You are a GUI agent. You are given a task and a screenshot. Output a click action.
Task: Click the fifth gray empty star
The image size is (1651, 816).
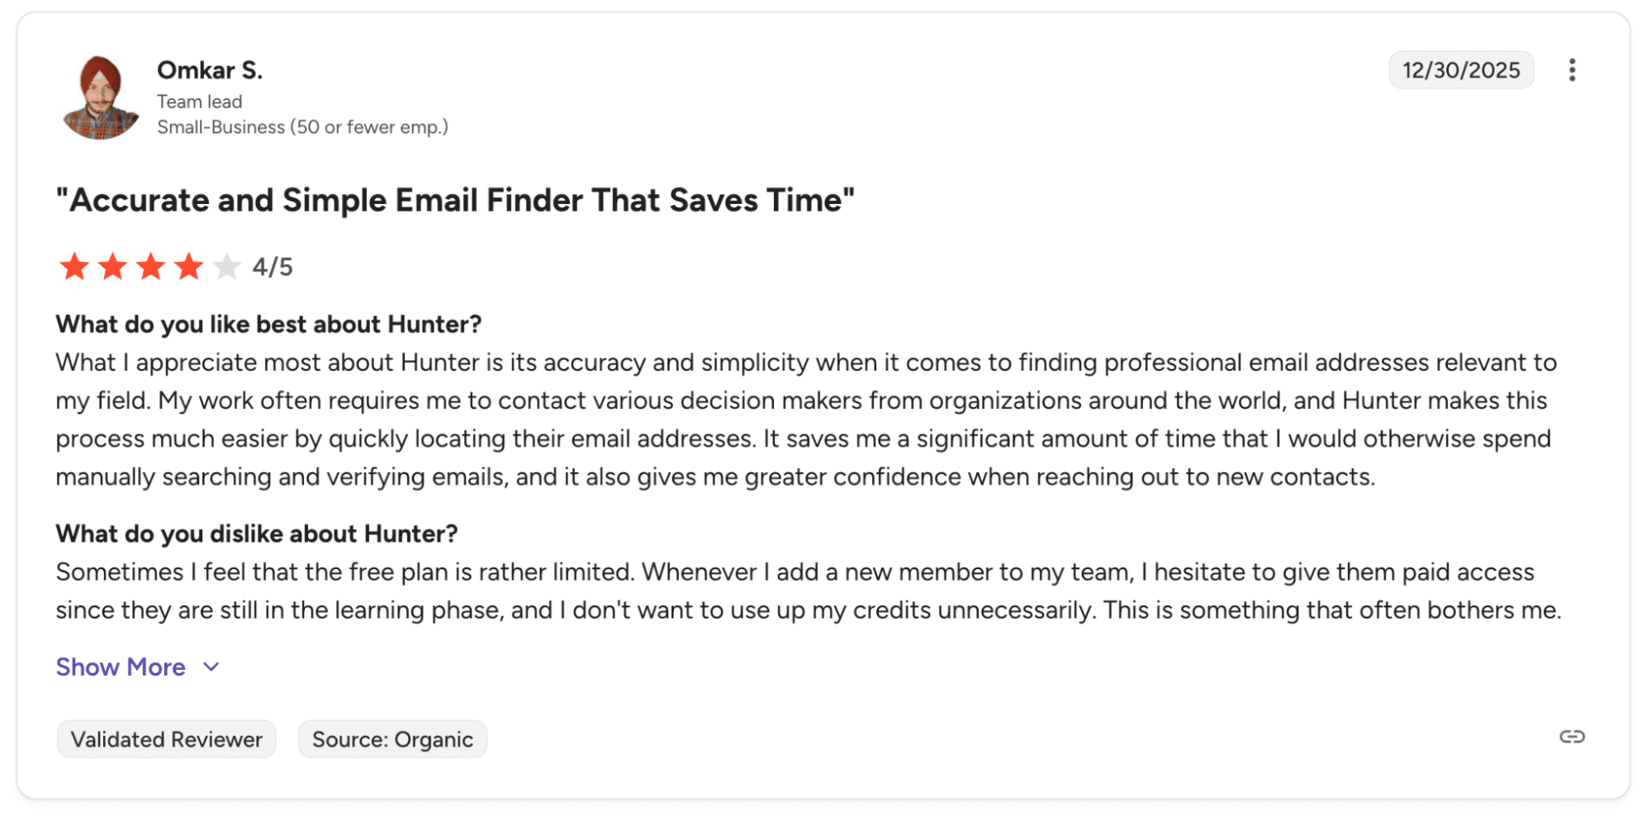226,267
